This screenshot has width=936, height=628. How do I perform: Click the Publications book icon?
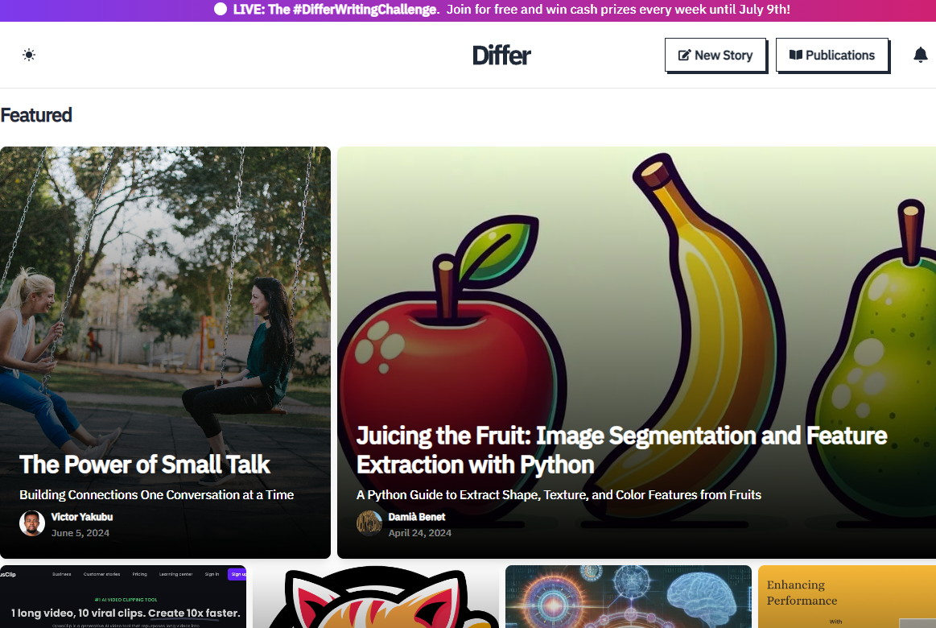[796, 55]
